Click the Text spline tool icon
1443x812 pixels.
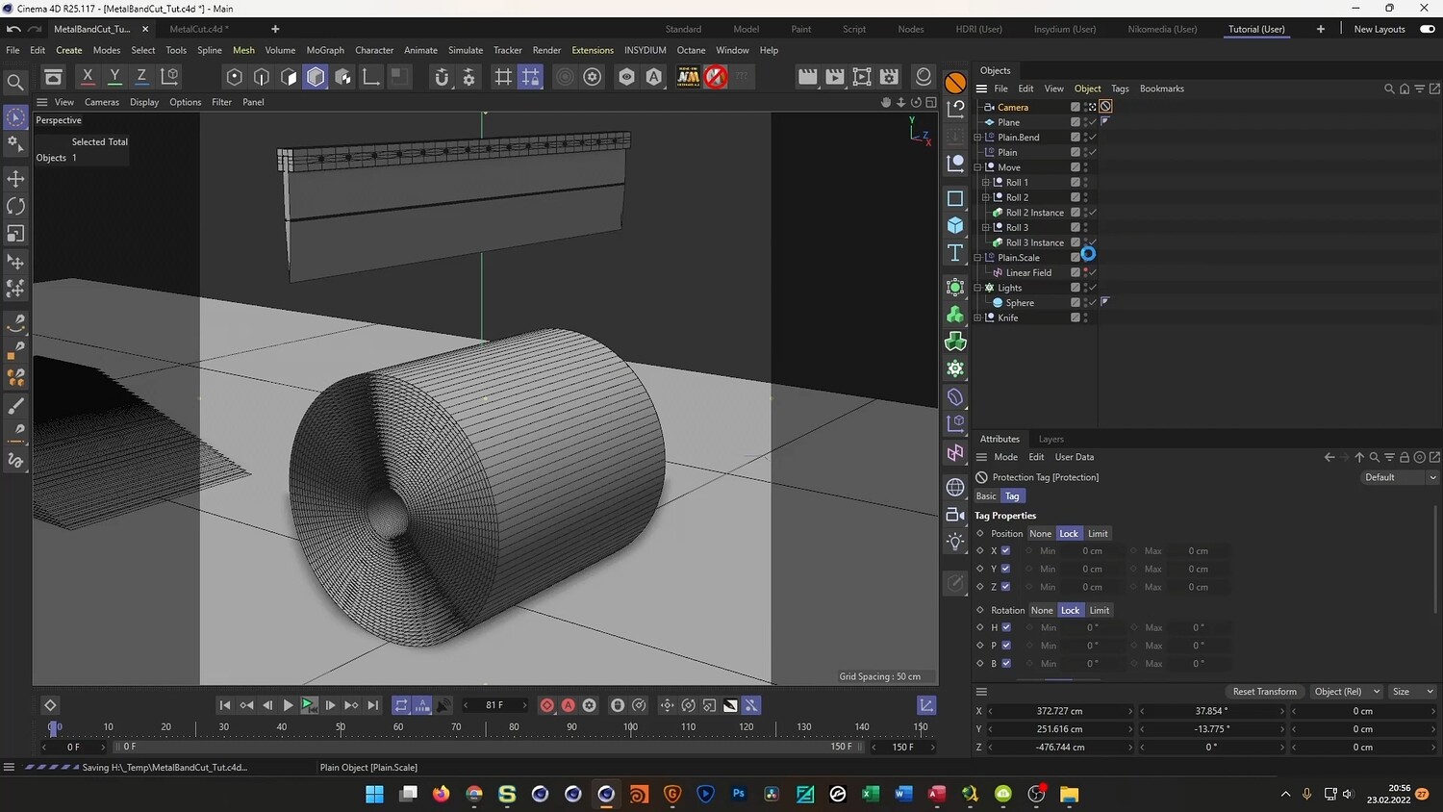point(955,252)
